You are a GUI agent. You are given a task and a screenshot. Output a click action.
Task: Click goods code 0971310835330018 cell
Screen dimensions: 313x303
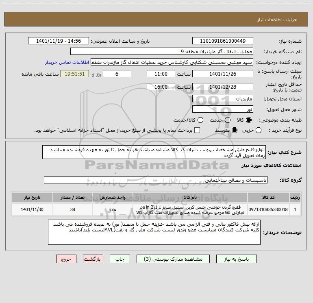pyautogui.click(x=268, y=209)
